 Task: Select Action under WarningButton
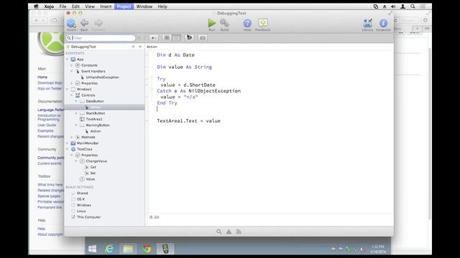coord(96,131)
